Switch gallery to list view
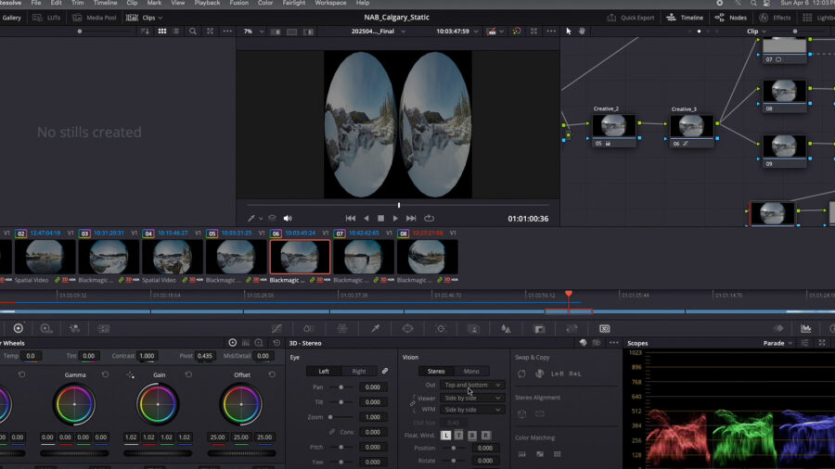 [175, 32]
